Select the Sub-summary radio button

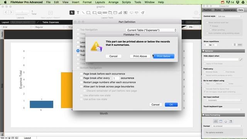78,51
